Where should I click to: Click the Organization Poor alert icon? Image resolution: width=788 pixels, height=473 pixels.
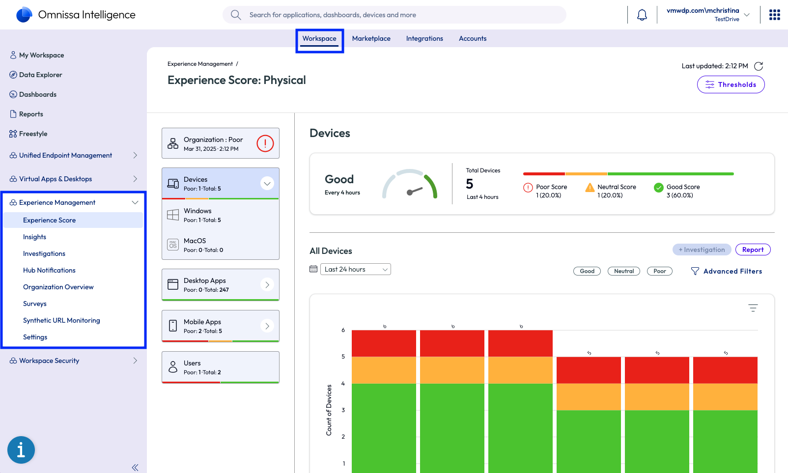pyautogui.click(x=265, y=143)
